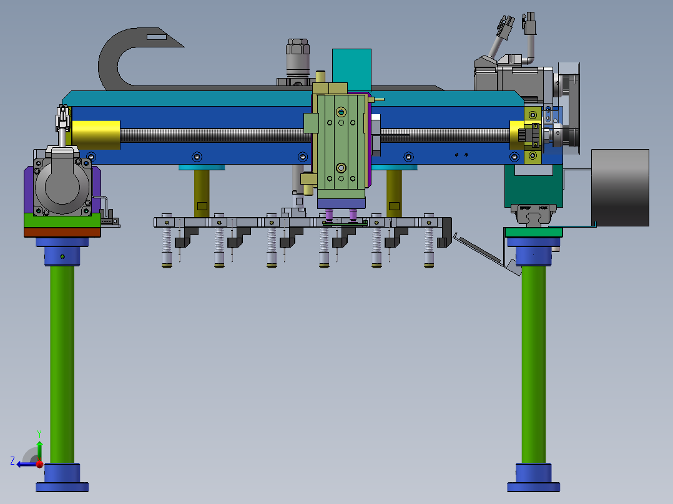The height and width of the screenshot is (504, 673).
Task: Select the left olive post under the beam
Action: (202, 193)
